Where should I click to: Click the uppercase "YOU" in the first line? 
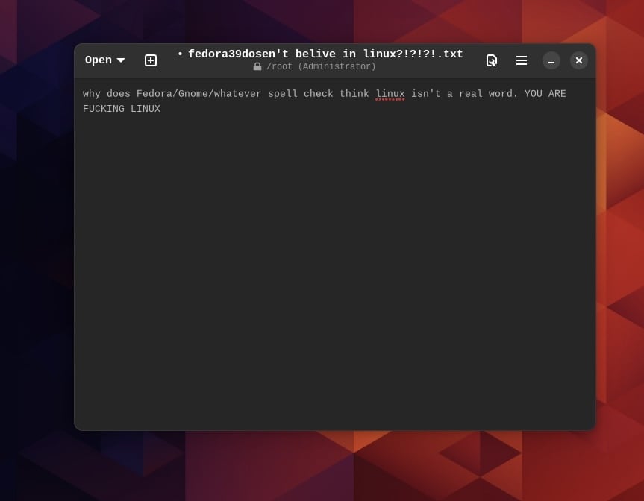[x=533, y=94]
